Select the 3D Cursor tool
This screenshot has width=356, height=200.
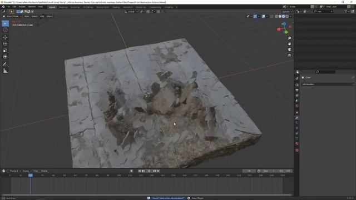[x=5, y=30]
